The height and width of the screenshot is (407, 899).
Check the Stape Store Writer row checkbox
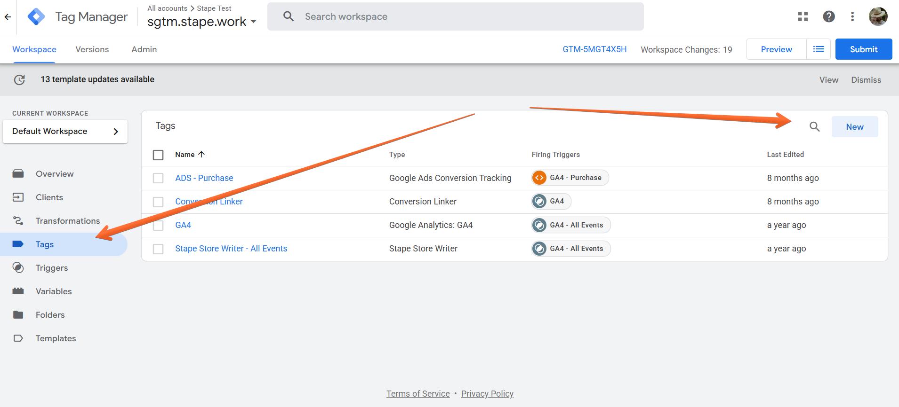[x=158, y=249]
